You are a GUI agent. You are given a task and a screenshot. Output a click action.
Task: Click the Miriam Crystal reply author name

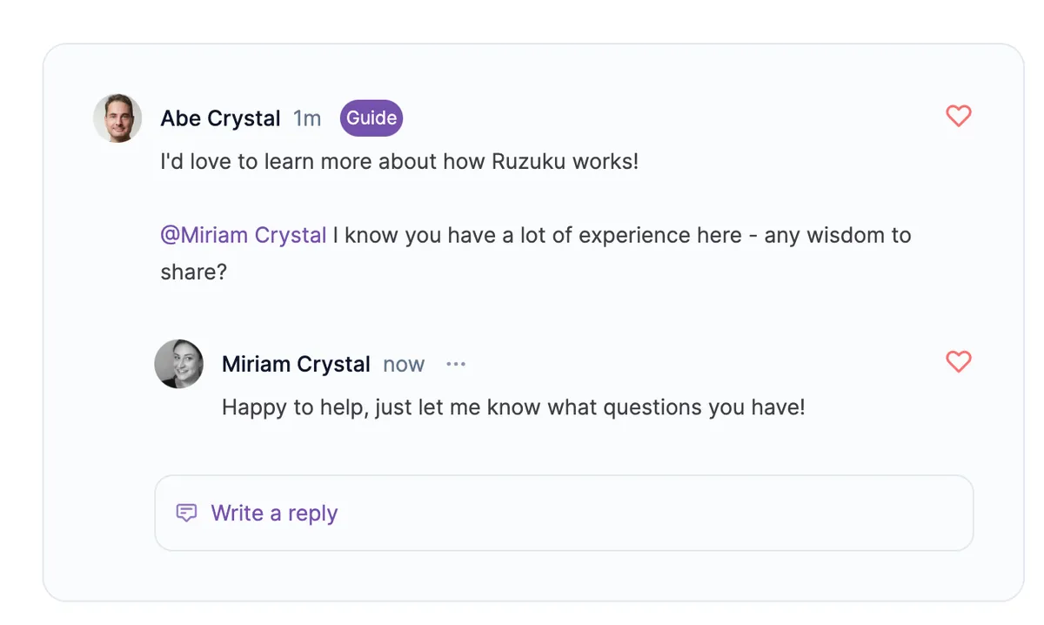tap(296, 364)
